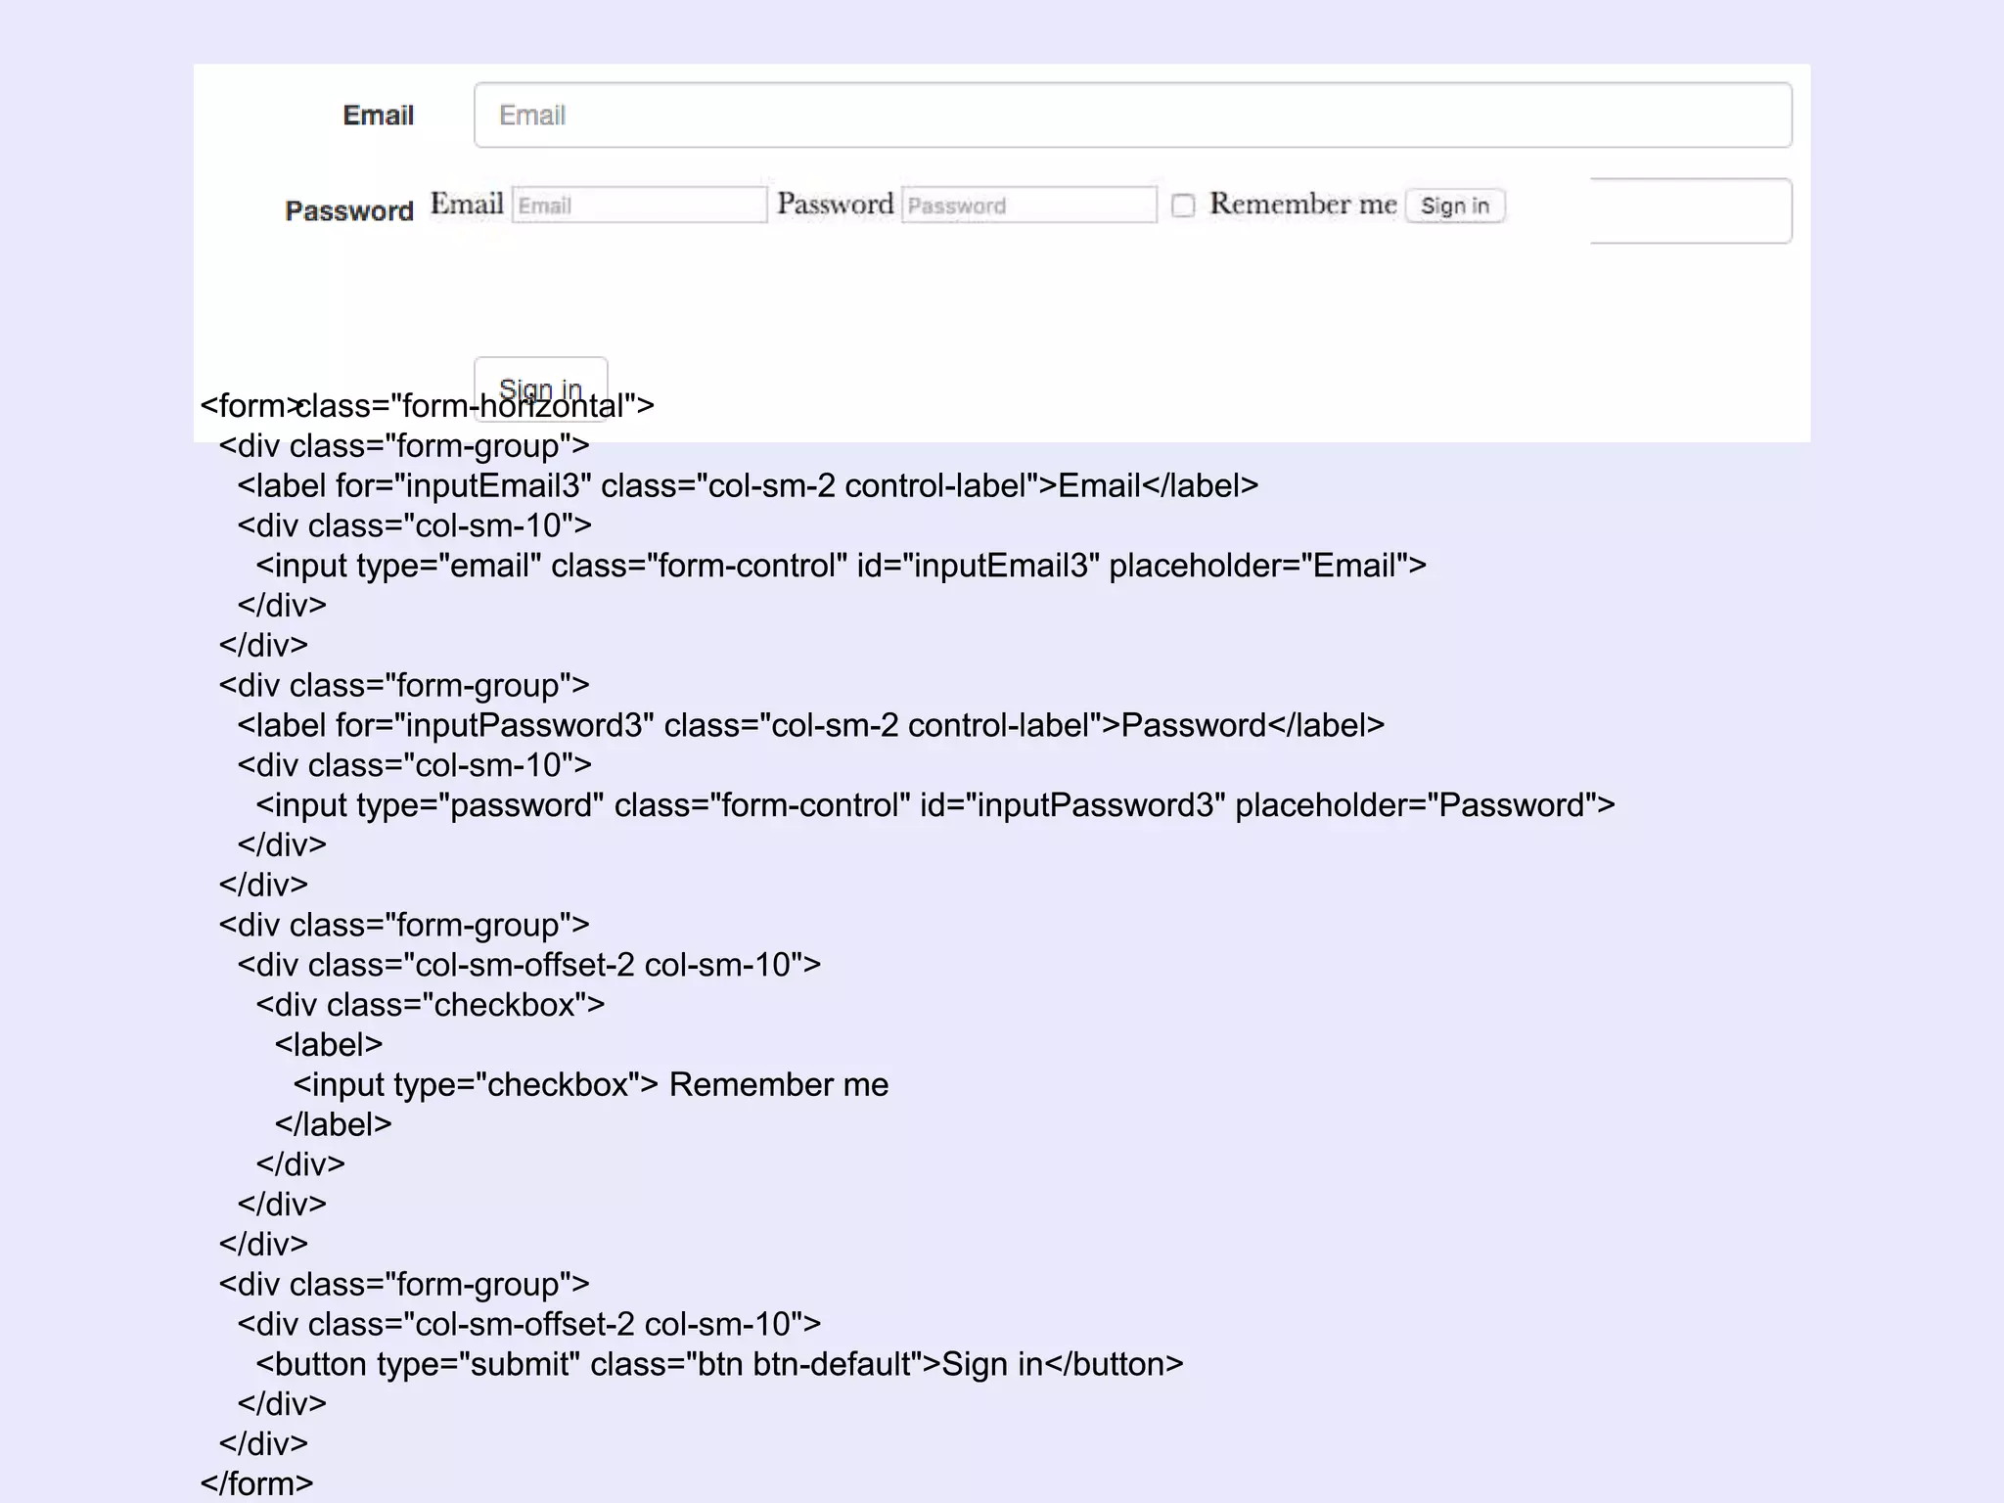Click the Remember me label text in form
2004x1503 pixels.
tap(1302, 204)
